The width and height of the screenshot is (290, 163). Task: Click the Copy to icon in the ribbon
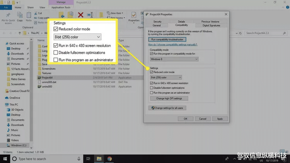[x=70, y=15]
